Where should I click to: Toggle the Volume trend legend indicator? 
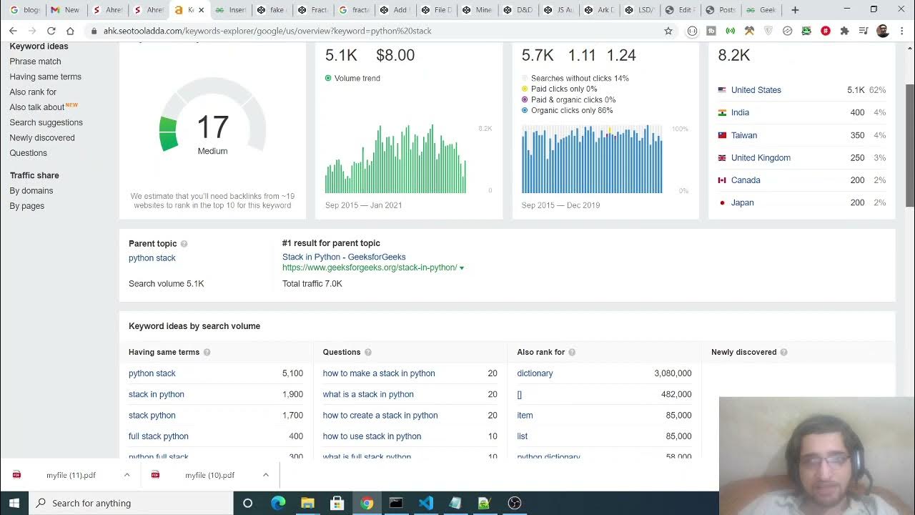pyautogui.click(x=328, y=78)
